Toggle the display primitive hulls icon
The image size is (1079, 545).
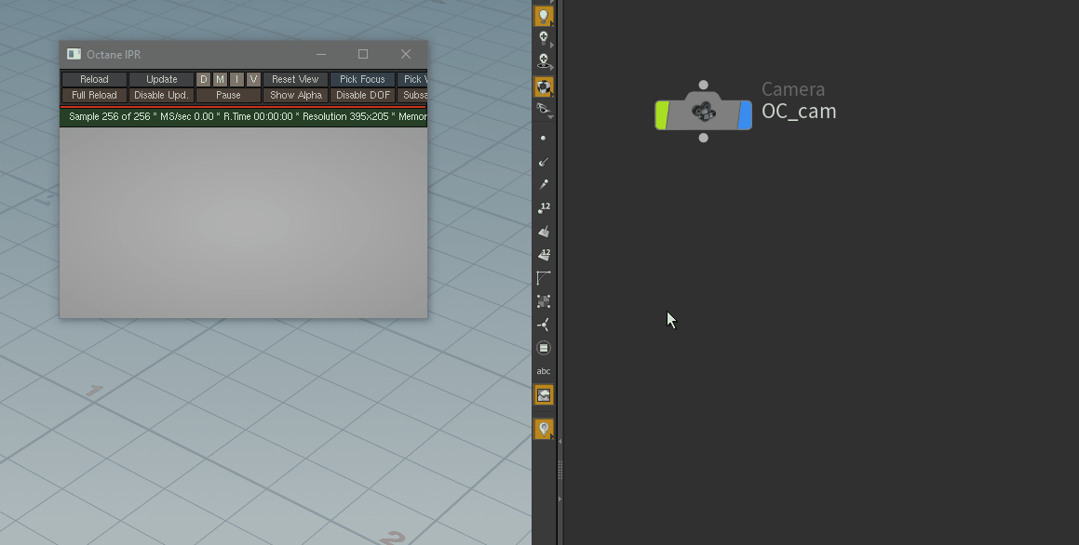(543, 278)
